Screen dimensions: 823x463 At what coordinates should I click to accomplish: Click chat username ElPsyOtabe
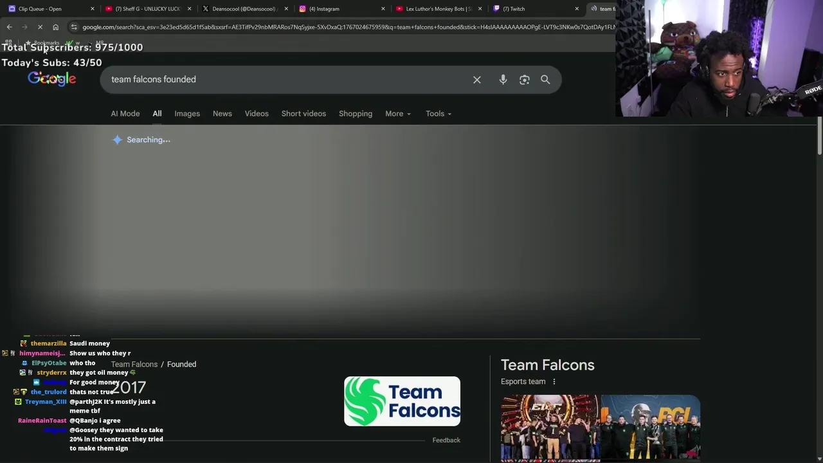pyautogui.click(x=49, y=363)
